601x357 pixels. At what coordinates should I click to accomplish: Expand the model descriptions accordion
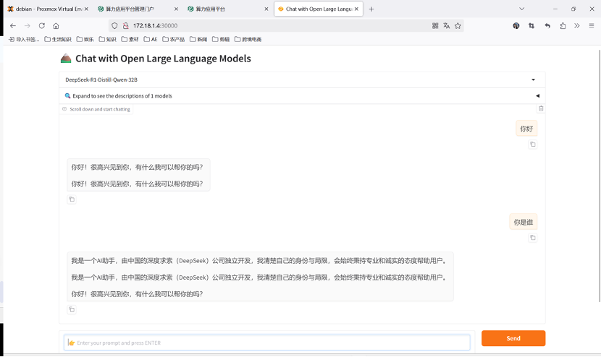point(302,95)
